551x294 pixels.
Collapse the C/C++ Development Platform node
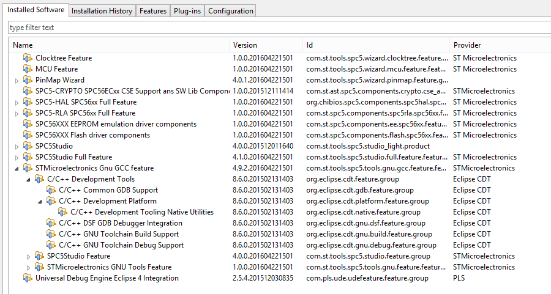(40, 202)
